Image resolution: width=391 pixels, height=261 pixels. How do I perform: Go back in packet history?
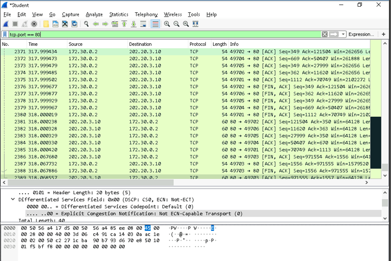(96, 24)
